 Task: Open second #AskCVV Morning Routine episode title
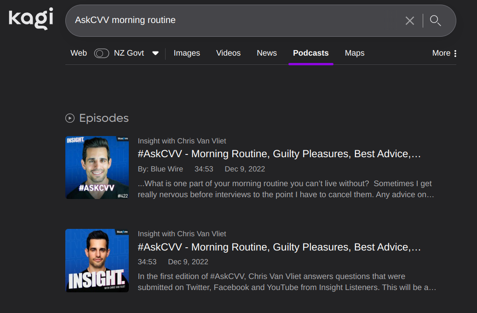[x=279, y=247]
